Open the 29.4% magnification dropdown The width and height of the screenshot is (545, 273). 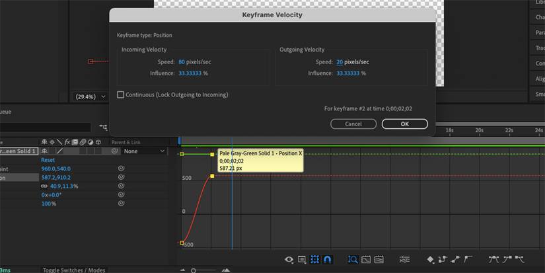click(91, 97)
